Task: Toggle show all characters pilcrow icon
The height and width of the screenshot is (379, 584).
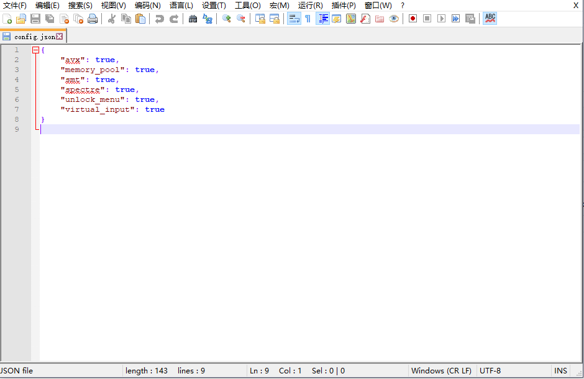Action: (x=308, y=19)
